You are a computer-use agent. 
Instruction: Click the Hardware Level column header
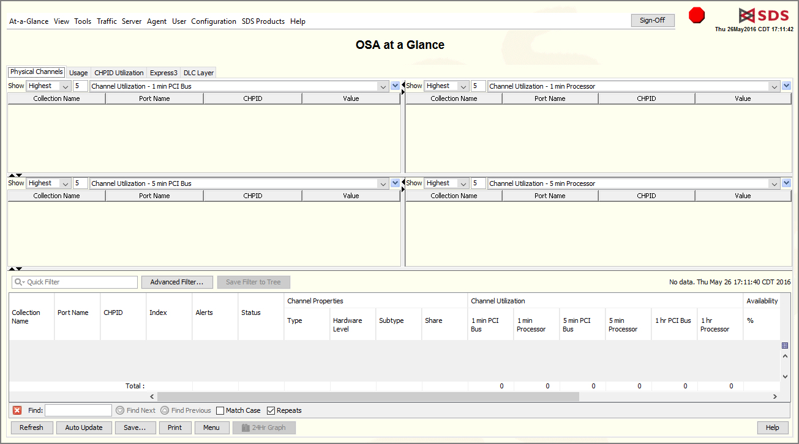[x=353, y=325]
